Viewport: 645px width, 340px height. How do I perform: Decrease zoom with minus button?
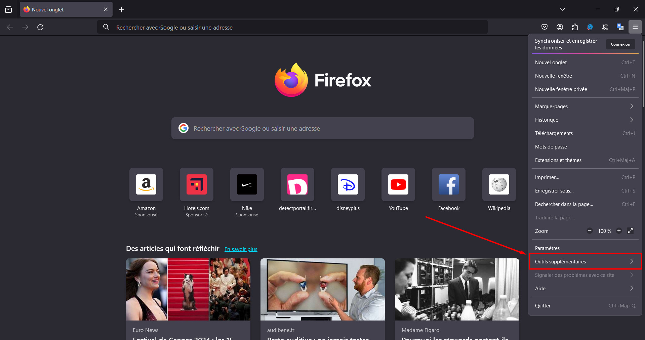(x=590, y=231)
